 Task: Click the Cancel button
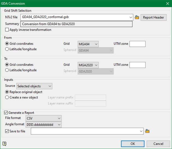click(x=158, y=144)
